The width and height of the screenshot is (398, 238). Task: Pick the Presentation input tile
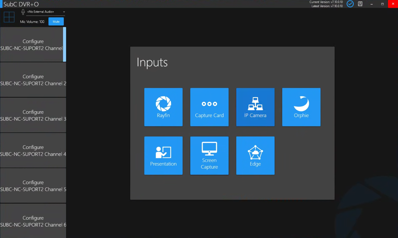point(163,156)
